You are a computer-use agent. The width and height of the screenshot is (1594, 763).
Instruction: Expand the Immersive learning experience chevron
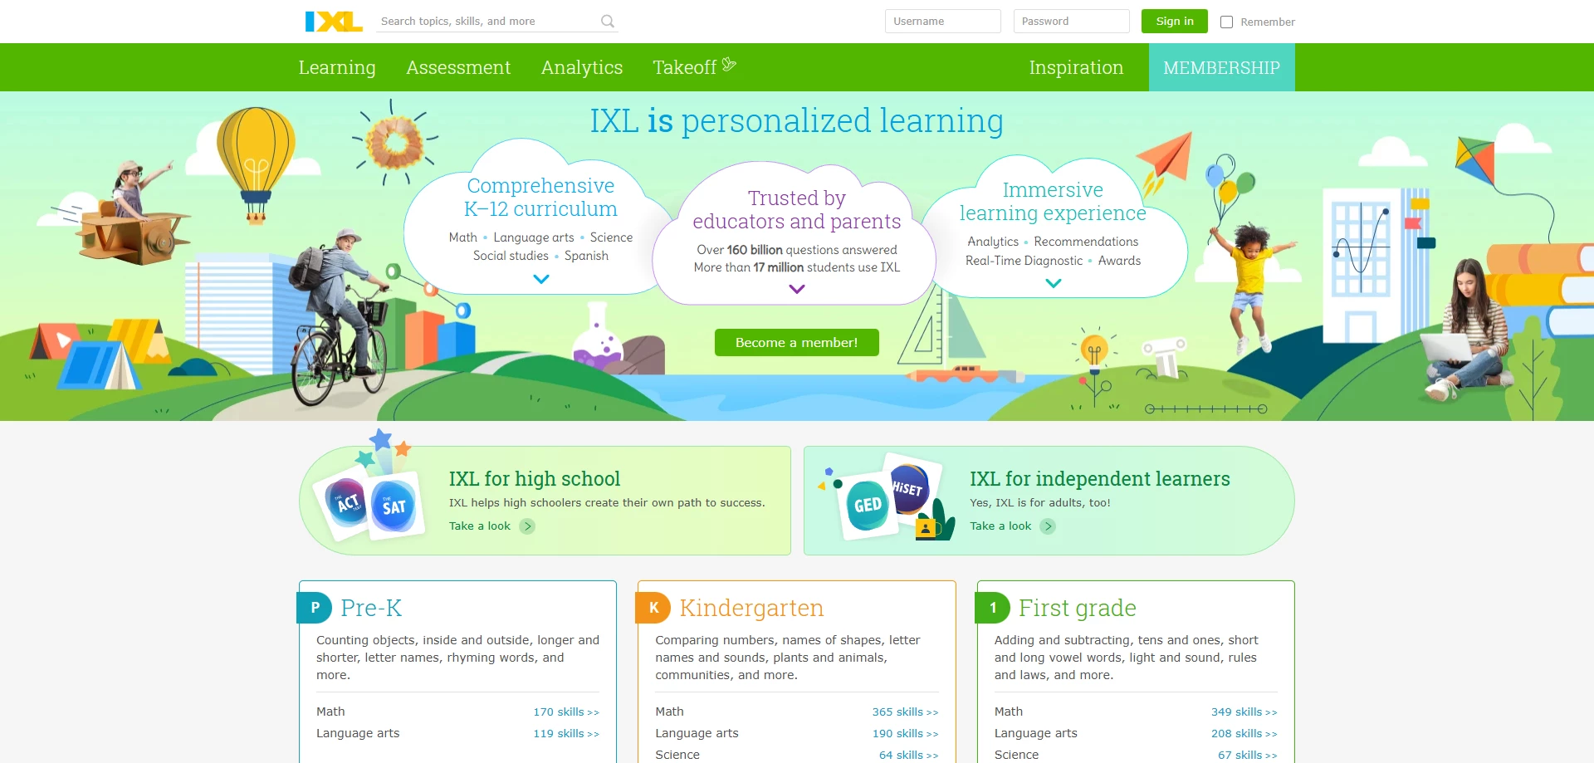[x=1054, y=283]
